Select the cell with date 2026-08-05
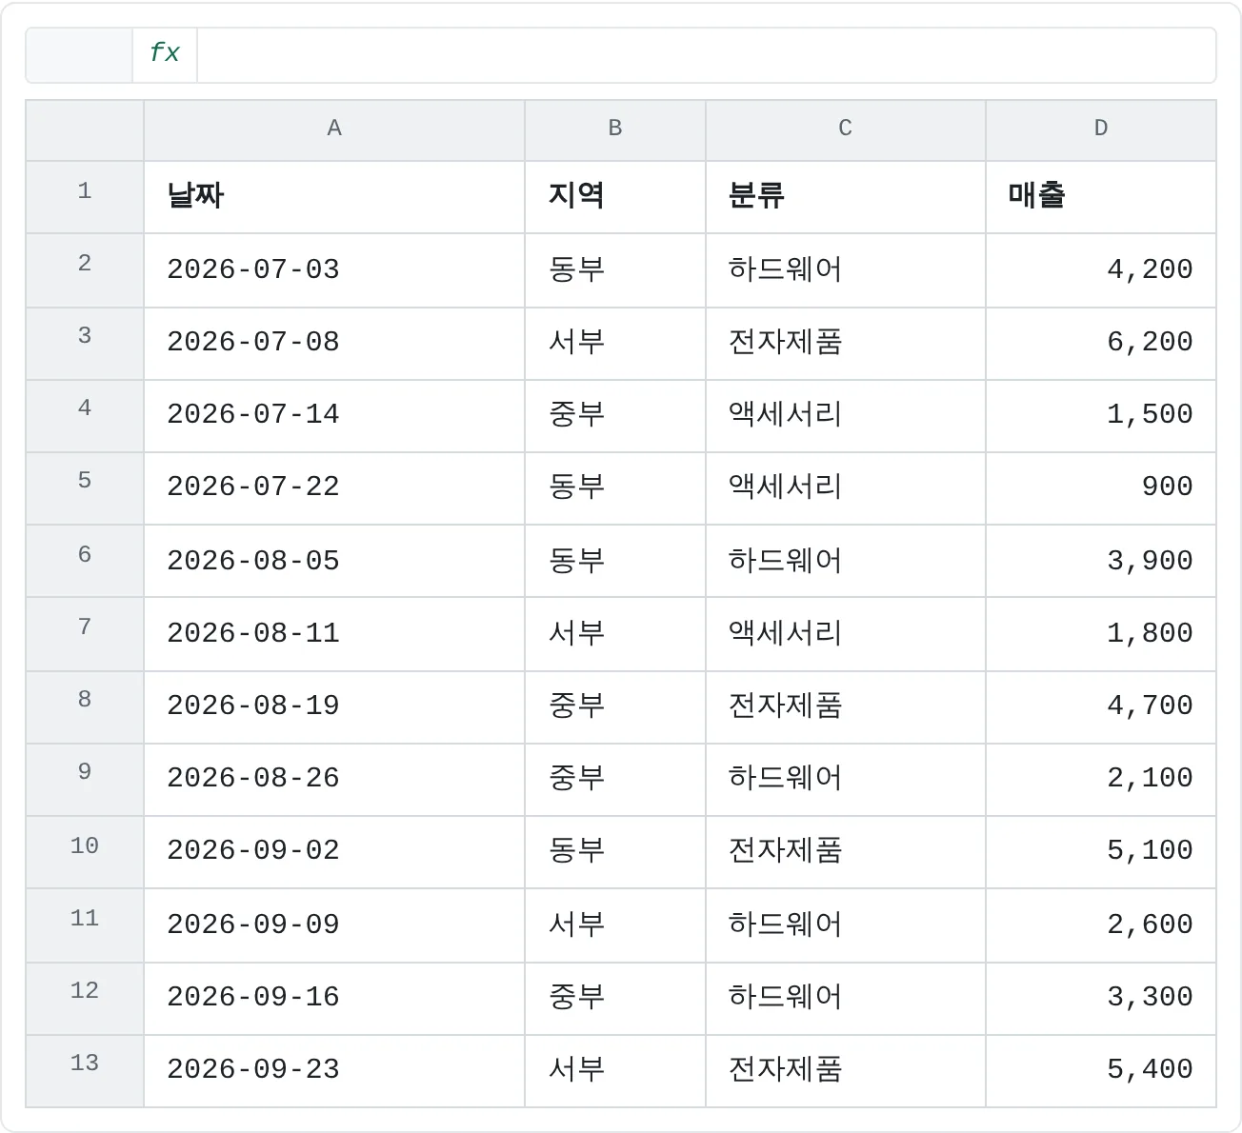The image size is (1242, 1133). pyautogui.click(x=334, y=562)
